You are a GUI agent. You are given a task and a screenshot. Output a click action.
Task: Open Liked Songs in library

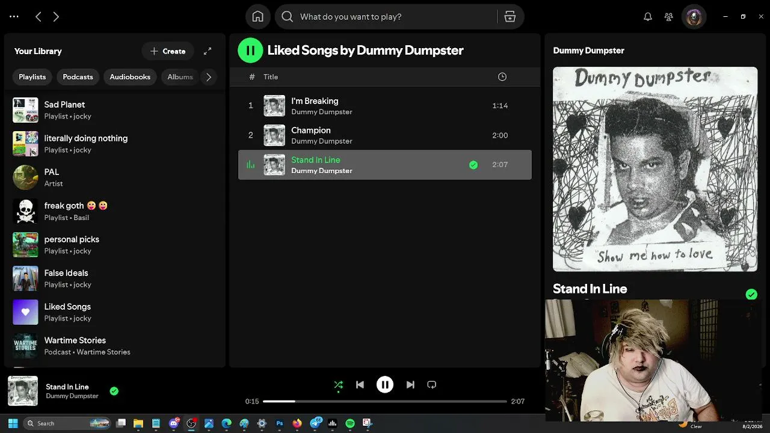click(x=115, y=312)
